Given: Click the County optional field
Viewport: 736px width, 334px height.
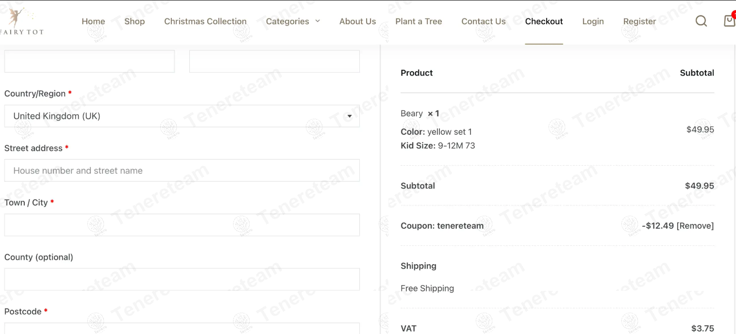Looking at the screenshot, I should 182,279.
